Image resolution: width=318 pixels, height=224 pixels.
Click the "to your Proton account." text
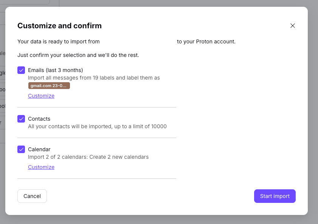pyautogui.click(x=206, y=41)
